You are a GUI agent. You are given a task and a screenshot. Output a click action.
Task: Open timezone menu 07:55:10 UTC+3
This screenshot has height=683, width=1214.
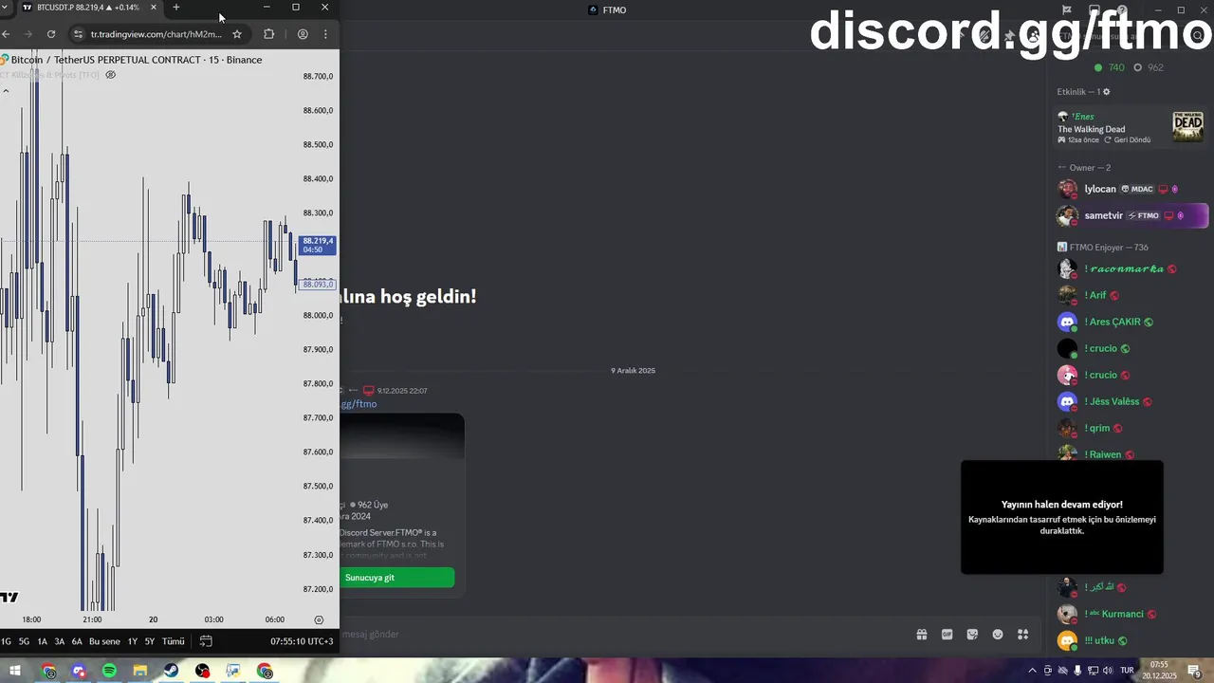coord(302,642)
